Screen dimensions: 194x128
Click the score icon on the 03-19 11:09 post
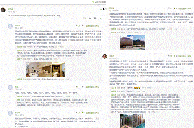pos(169,8)
